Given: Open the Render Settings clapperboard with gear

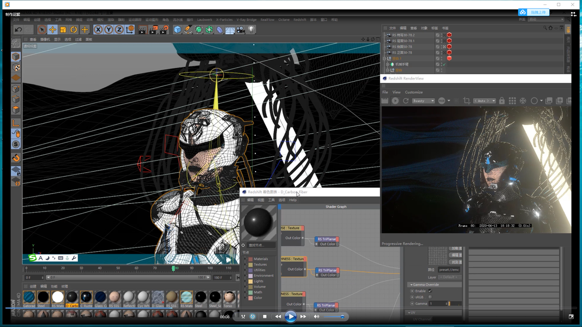Looking at the screenshot, I should tap(164, 29).
